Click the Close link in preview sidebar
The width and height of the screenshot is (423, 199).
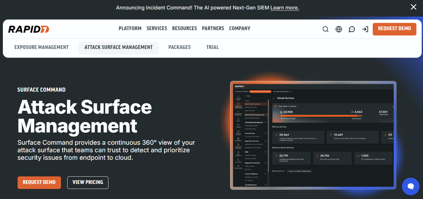point(248,96)
